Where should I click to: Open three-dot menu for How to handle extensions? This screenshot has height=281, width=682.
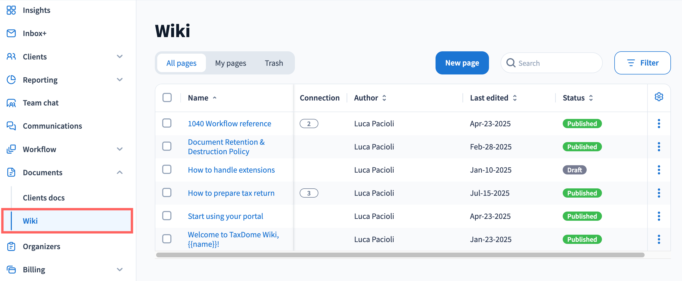tap(659, 170)
